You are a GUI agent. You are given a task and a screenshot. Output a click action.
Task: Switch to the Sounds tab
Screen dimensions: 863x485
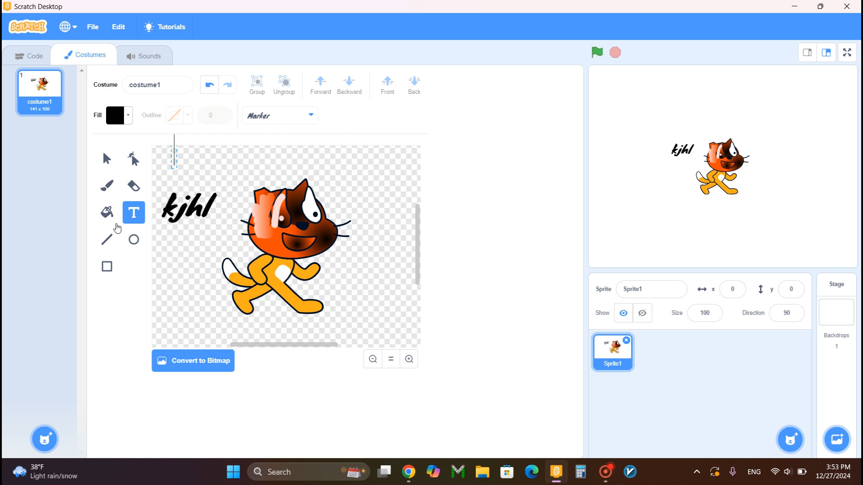[x=144, y=56]
